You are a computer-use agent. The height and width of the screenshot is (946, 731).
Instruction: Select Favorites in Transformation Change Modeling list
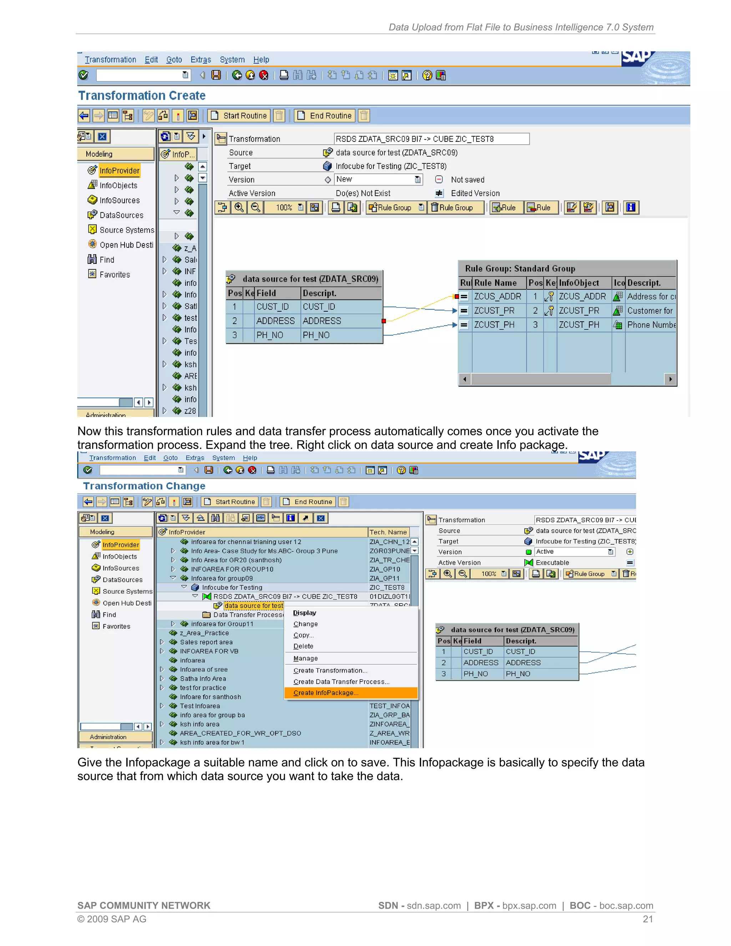pyautogui.click(x=116, y=627)
